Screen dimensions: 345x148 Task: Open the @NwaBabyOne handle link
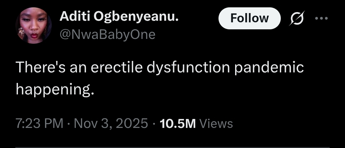coord(107,34)
